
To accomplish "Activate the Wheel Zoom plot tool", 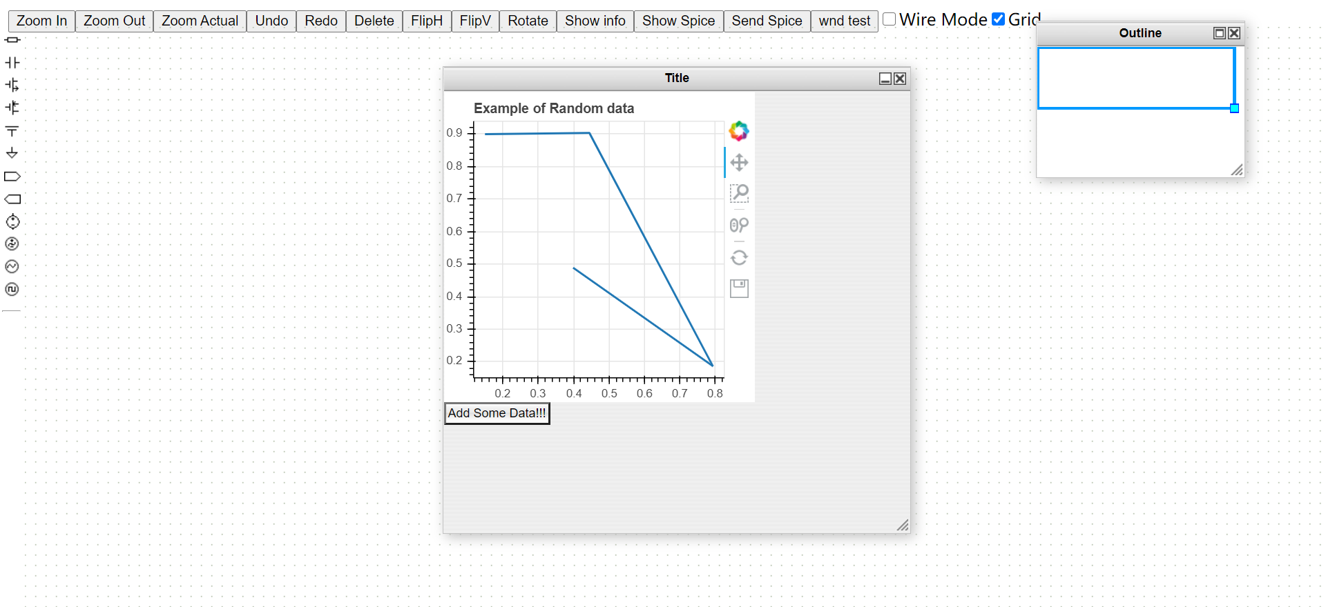I will [x=739, y=225].
